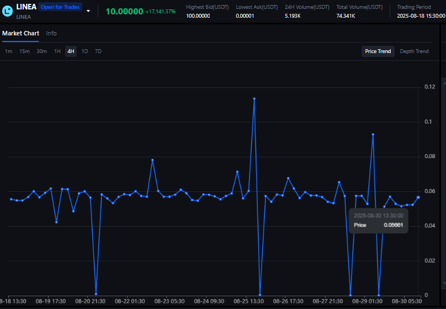Click the 0.06 y-axis label
446x309 pixels.
pos(430,191)
